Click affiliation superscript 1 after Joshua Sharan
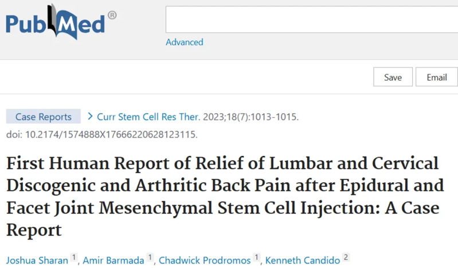The height and width of the screenshot is (268, 458). (74, 258)
